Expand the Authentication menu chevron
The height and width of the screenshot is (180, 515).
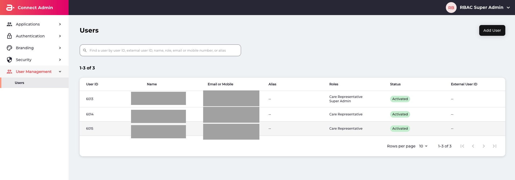coord(60,36)
